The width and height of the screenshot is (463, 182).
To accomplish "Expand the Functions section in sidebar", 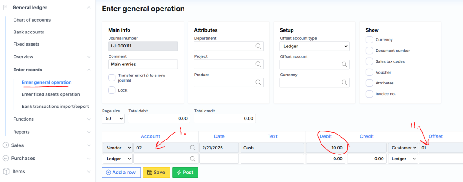I will pos(89,119).
